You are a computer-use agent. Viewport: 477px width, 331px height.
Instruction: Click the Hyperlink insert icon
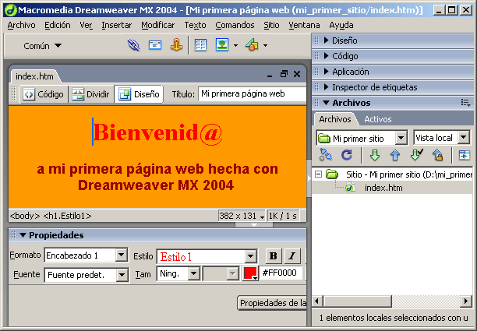pyautogui.click(x=134, y=46)
